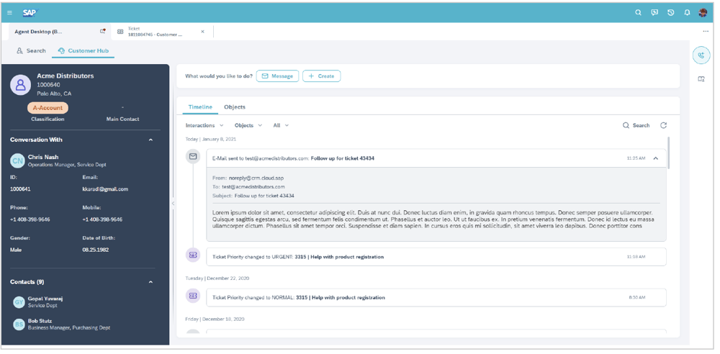This screenshot has width=720, height=354.
Task: Click the timeline vertical scrollbar
Action: point(669,153)
